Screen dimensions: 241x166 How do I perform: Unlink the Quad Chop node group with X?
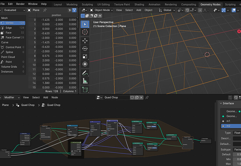tap(141, 98)
